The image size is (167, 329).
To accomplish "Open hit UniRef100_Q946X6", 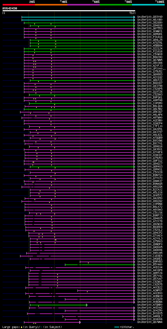I will coord(150,26).
